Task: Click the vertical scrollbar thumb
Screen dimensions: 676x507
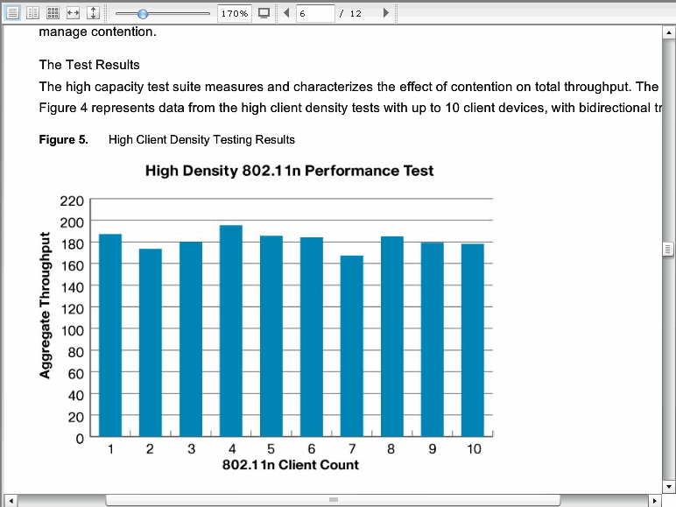Action: [x=668, y=250]
